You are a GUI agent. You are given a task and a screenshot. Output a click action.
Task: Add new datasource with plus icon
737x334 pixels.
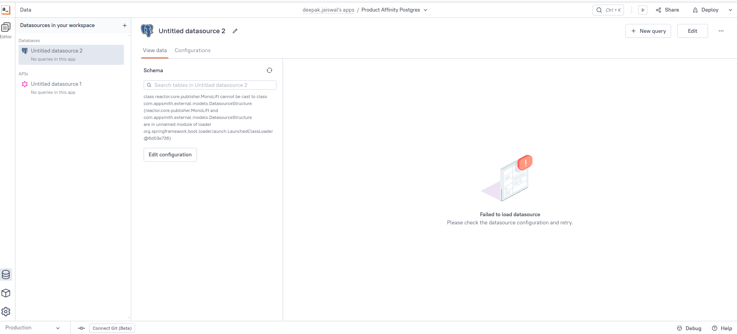(x=125, y=25)
